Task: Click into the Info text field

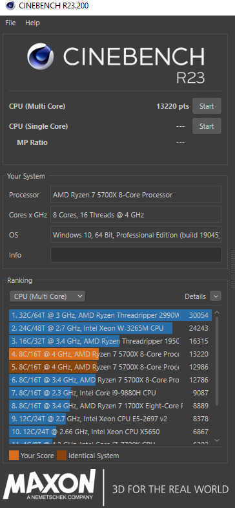Action: pos(136,255)
